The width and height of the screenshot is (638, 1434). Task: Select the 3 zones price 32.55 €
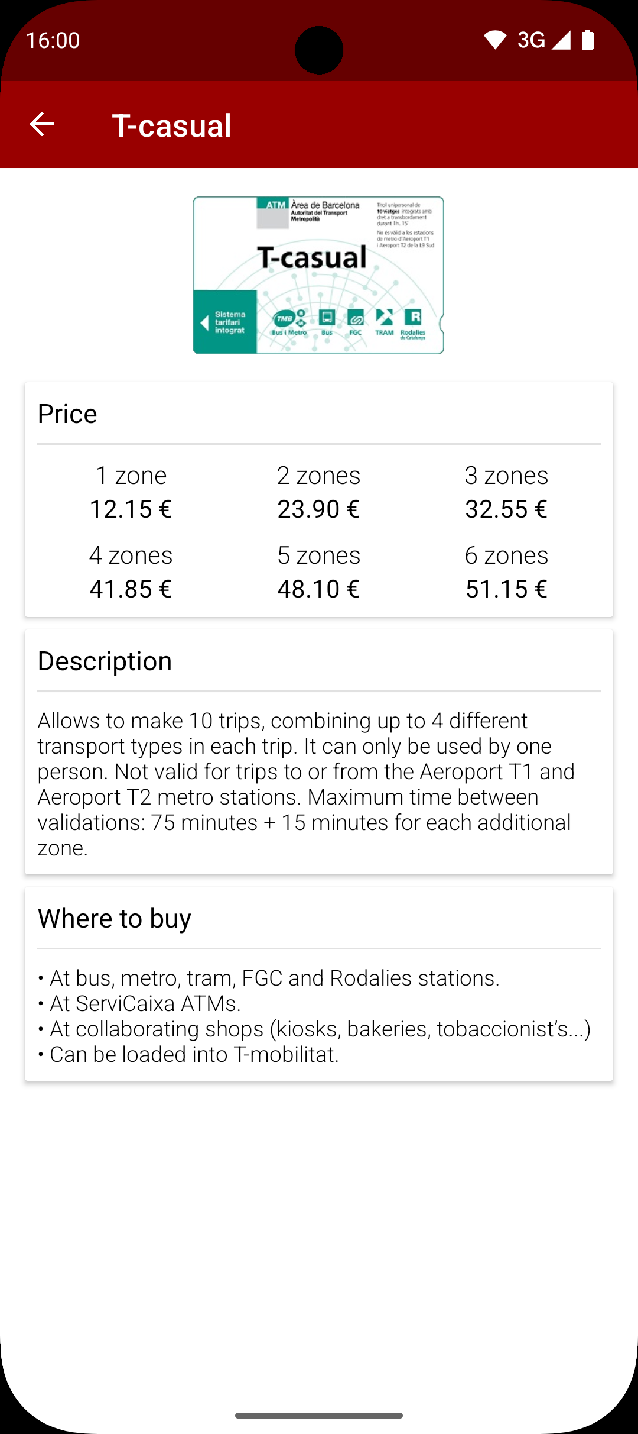[x=506, y=509]
